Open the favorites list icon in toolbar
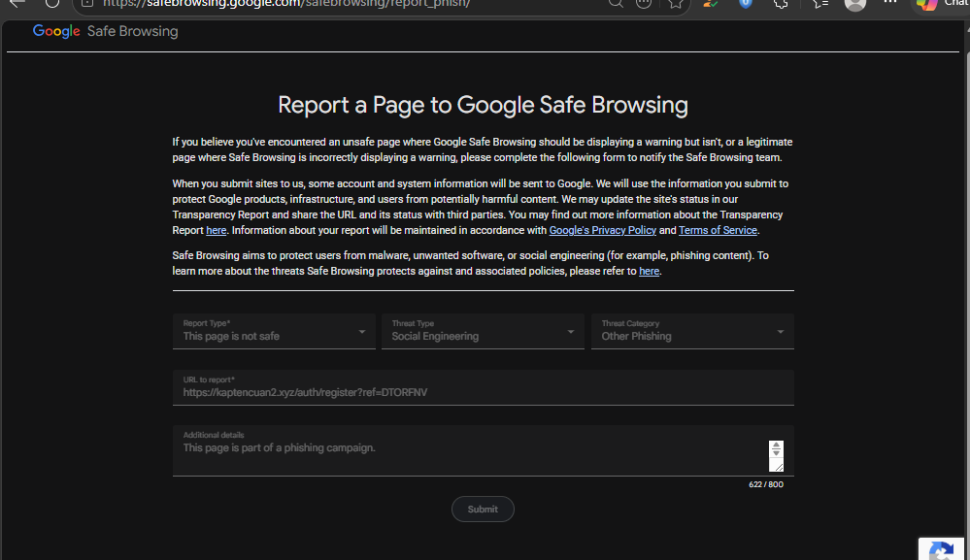 click(820, 3)
